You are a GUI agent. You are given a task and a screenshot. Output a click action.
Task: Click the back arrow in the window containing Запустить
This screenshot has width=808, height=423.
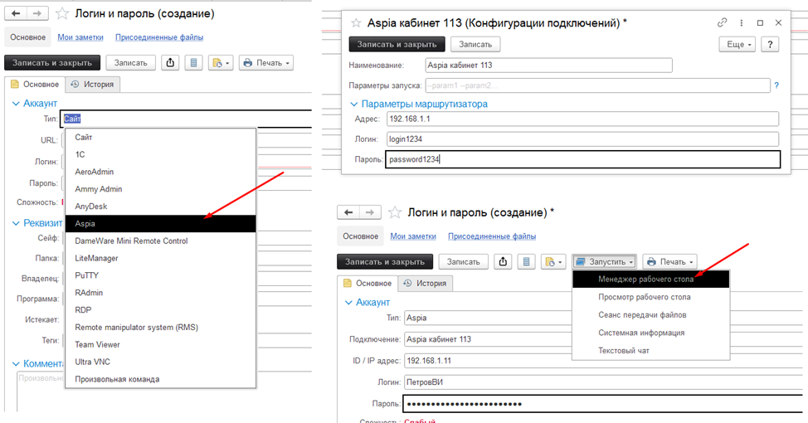[x=349, y=213]
